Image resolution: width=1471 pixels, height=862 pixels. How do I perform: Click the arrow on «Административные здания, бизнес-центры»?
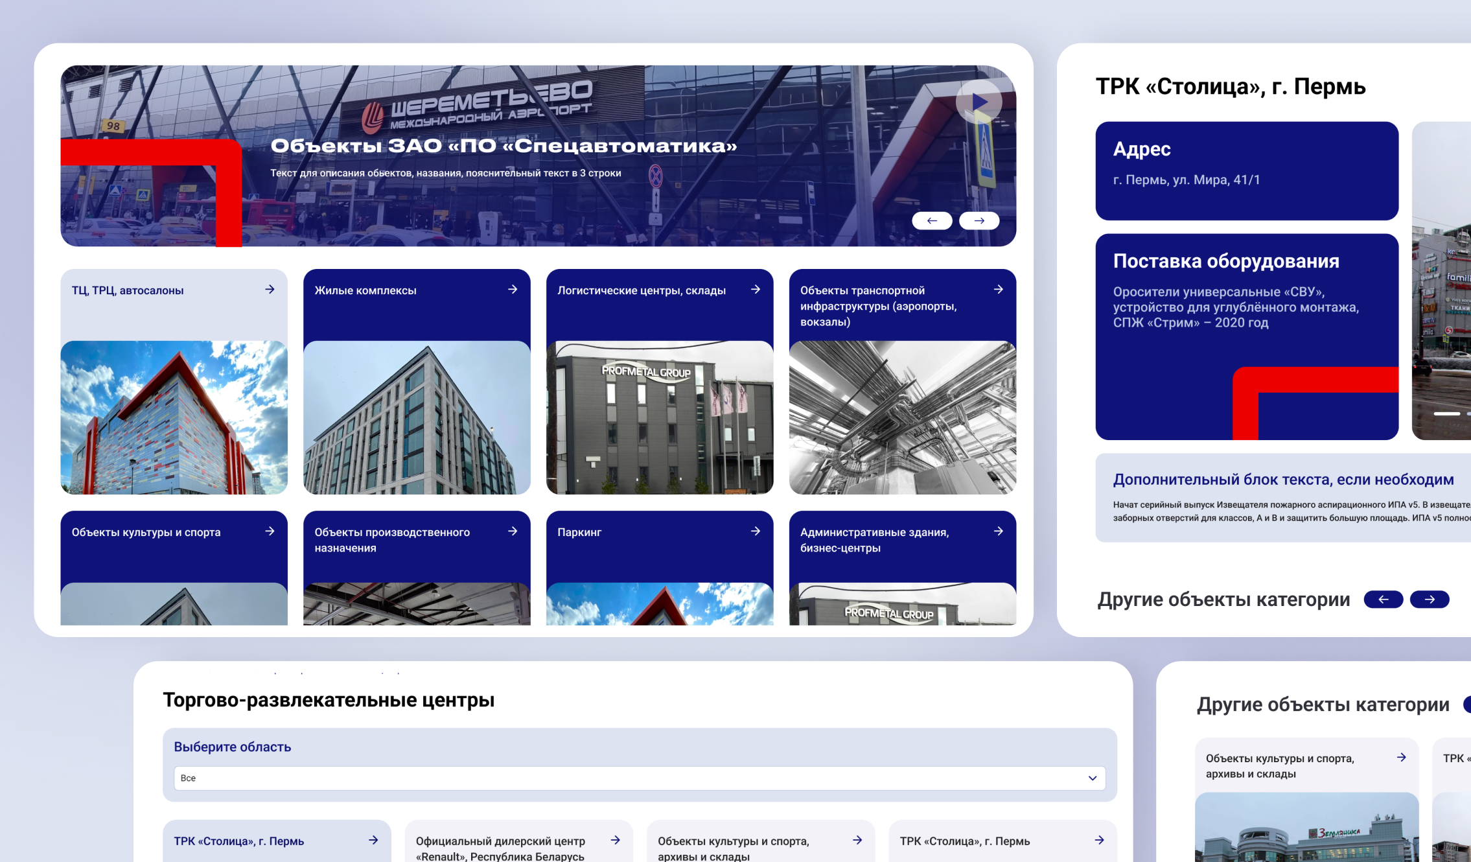point(998,531)
